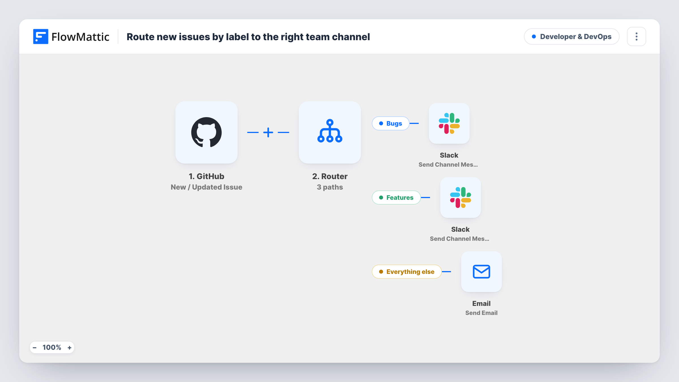Click the workflow title about routing new issues
The height and width of the screenshot is (382, 679).
click(x=248, y=37)
